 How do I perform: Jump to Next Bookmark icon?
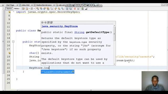59,9
